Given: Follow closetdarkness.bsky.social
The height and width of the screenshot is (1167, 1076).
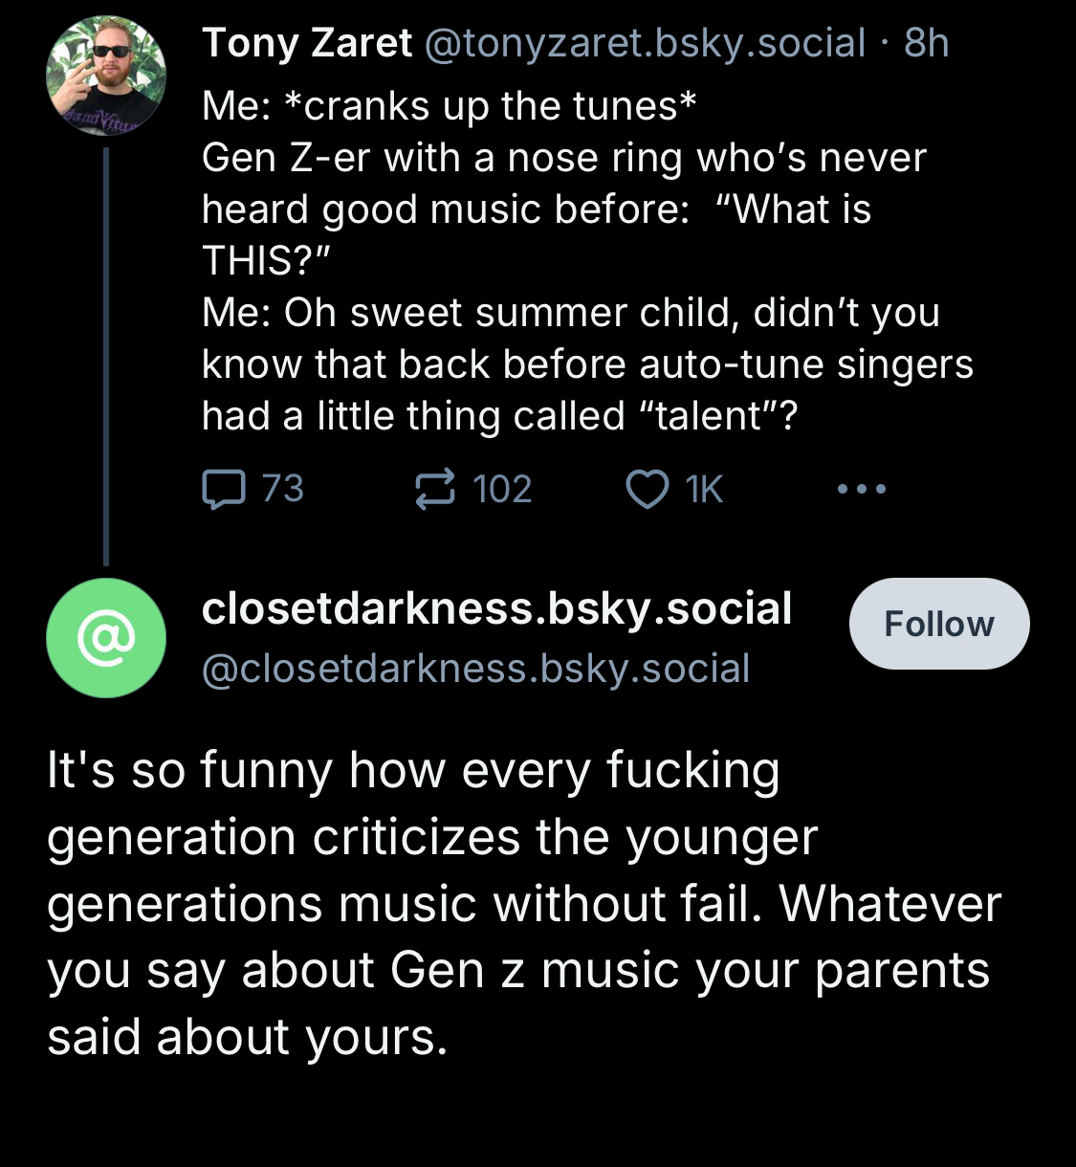Looking at the screenshot, I should pyautogui.click(x=938, y=624).
